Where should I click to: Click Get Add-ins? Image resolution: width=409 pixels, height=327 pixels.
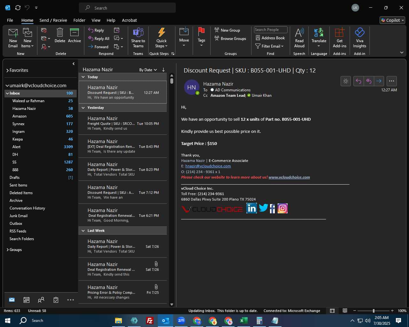click(x=339, y=38)
